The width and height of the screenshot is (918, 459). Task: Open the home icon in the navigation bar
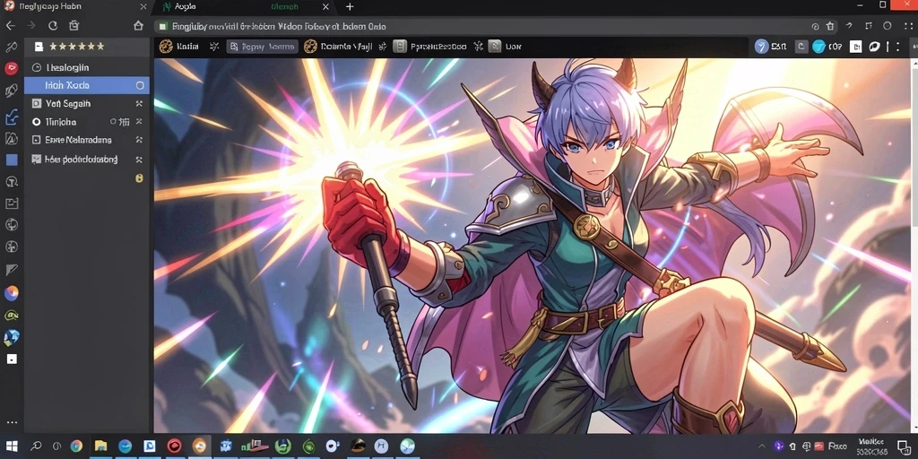click(x=138, y=26)
